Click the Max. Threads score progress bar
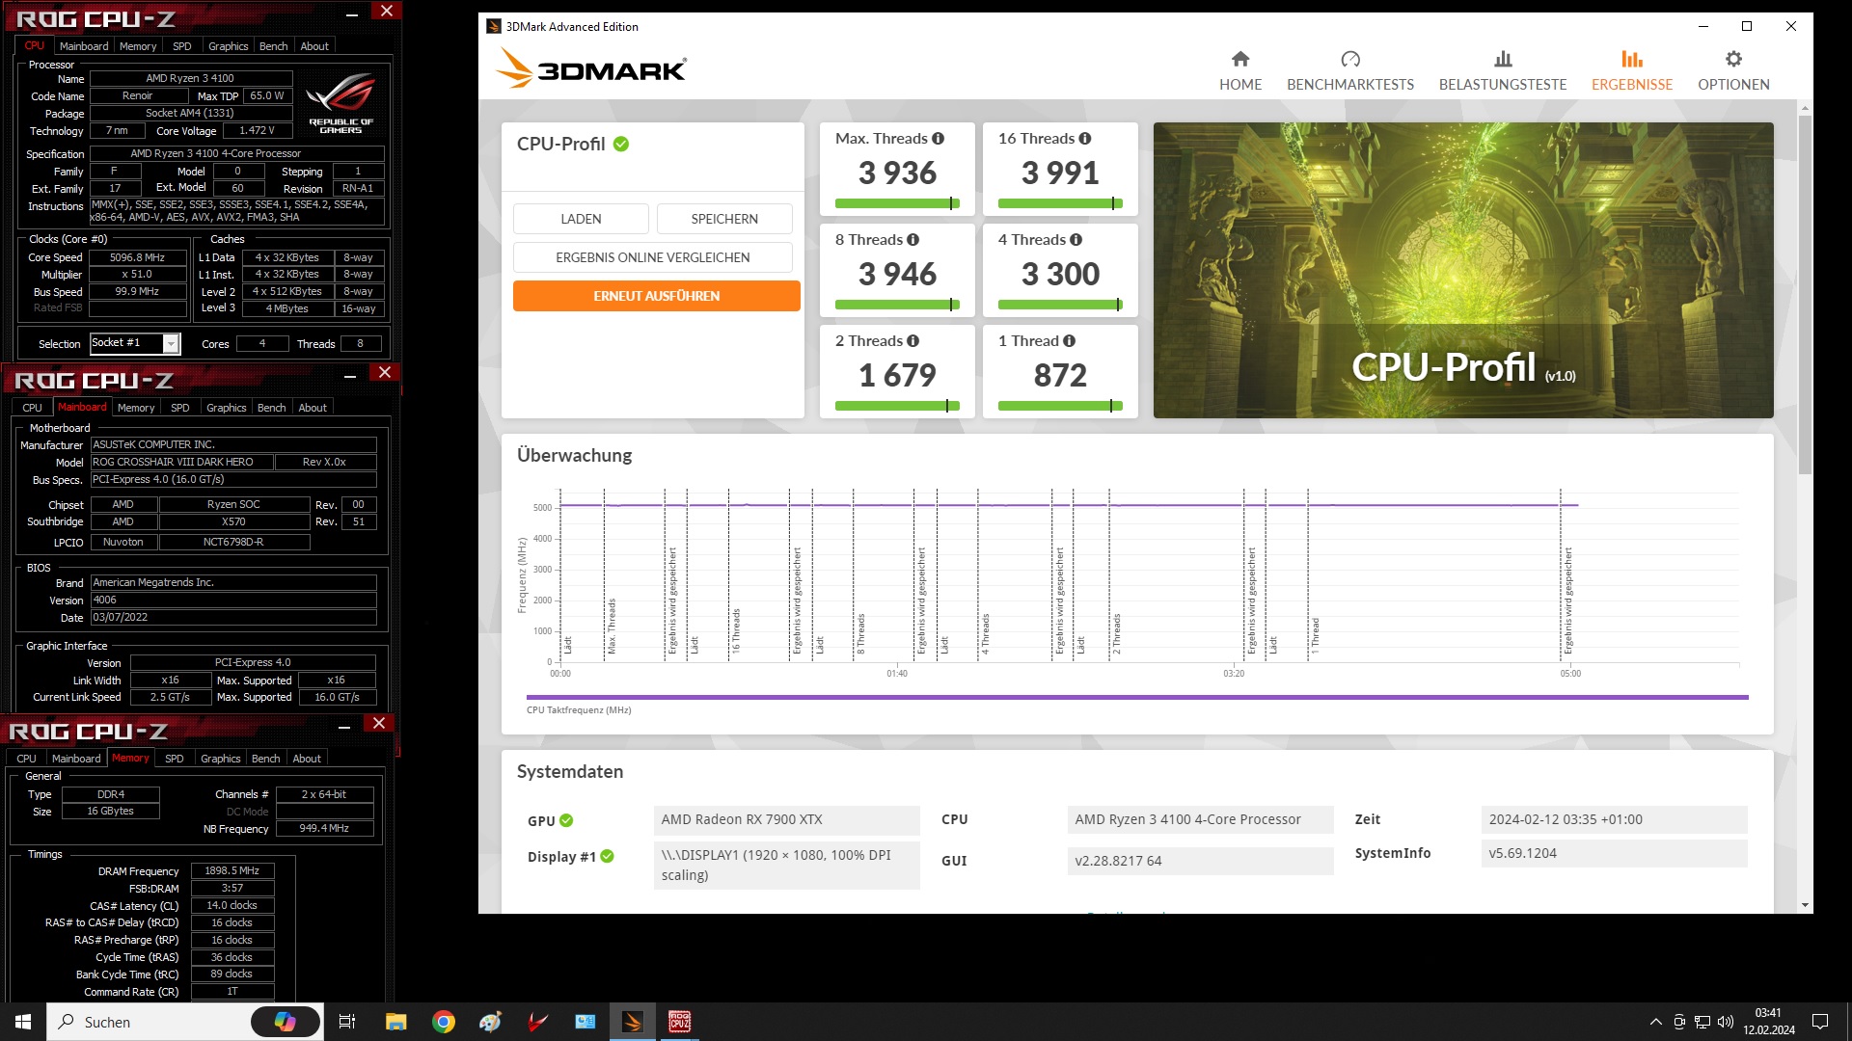The height and width of the screenshot is (1041, 1852). pos(897,203)
